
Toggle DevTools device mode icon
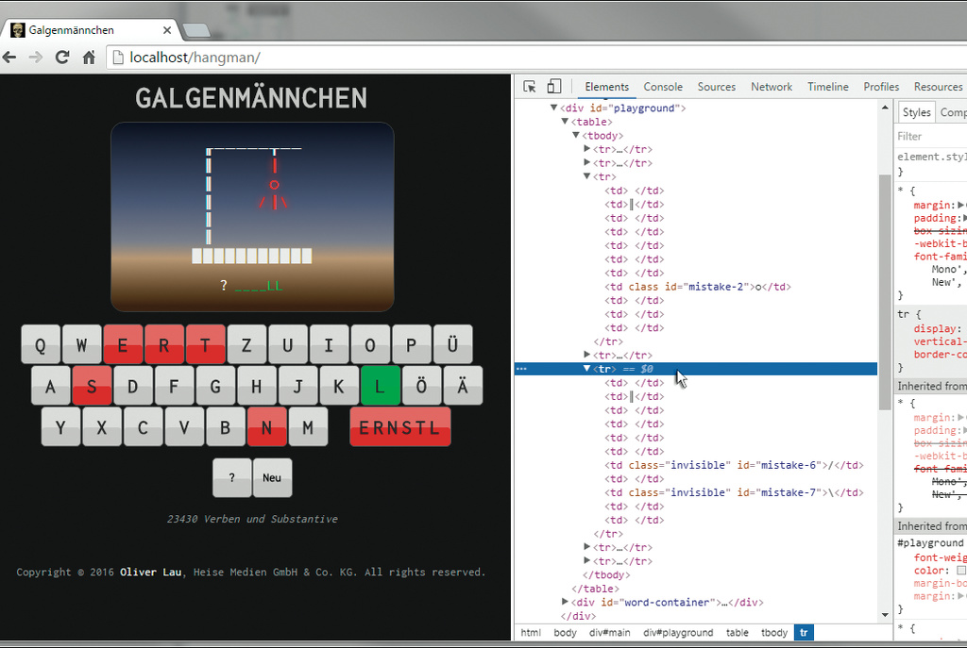[x=553, y=86]
